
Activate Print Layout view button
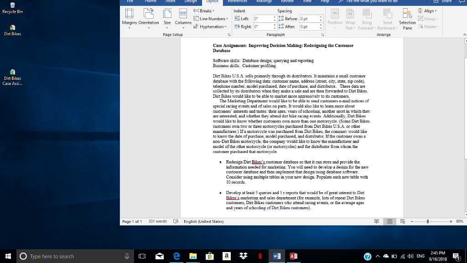pos(389,221)
